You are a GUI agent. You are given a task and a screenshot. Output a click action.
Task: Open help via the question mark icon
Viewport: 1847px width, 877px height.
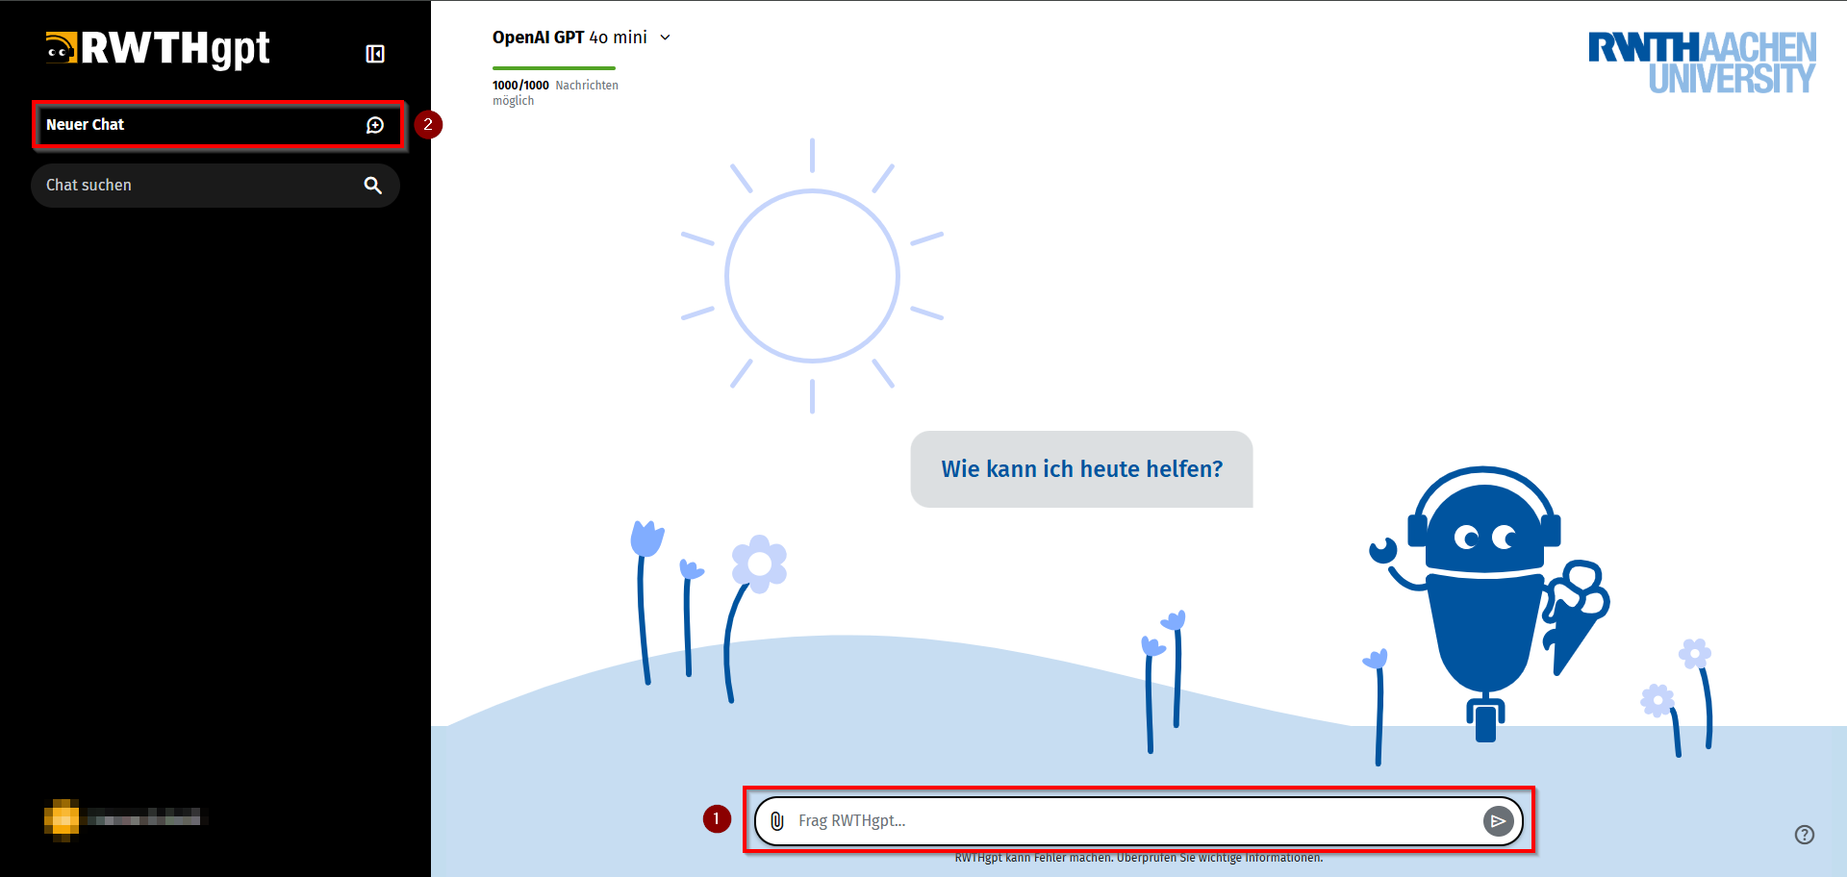(1805, 835)
